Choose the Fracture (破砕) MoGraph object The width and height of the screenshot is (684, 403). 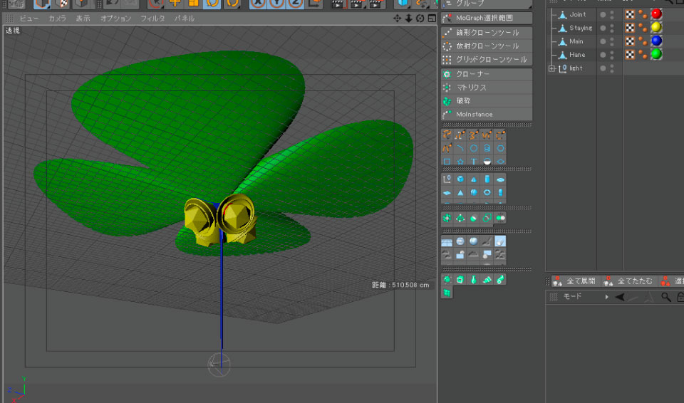463,101
